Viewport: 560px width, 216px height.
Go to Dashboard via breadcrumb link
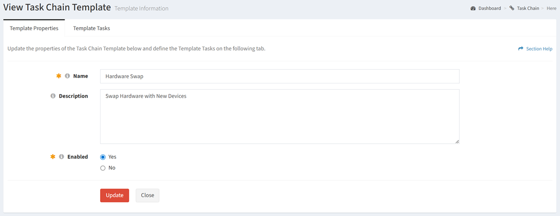(x=490, y=8)
